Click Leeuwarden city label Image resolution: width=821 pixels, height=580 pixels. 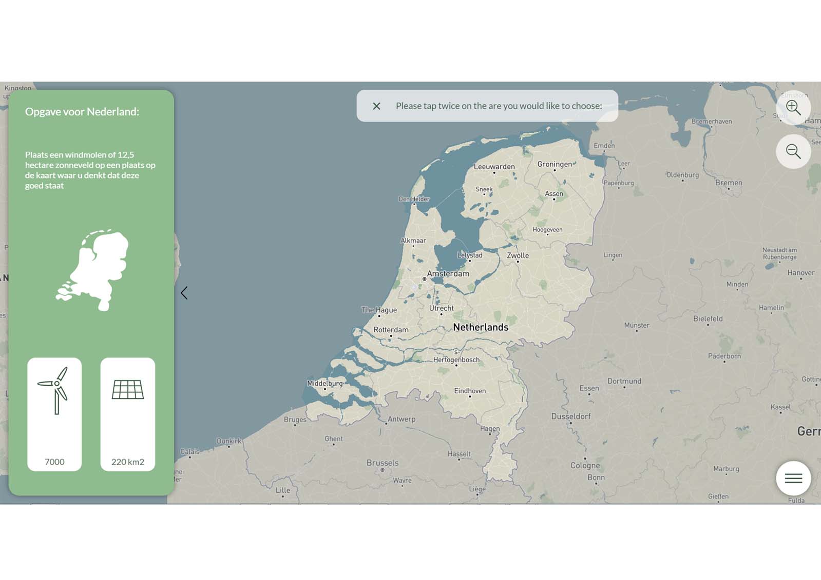point(494,167)
